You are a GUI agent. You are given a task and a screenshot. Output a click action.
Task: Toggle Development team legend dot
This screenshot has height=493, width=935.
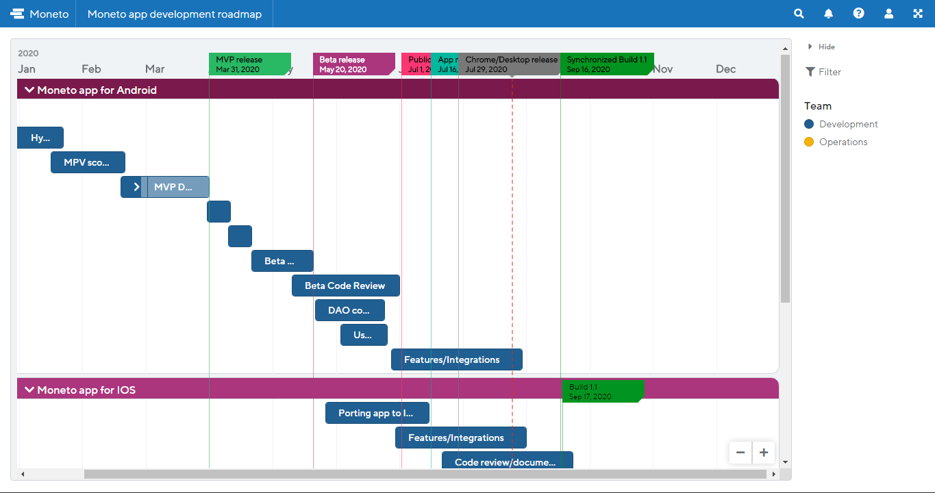pos(809,124)
